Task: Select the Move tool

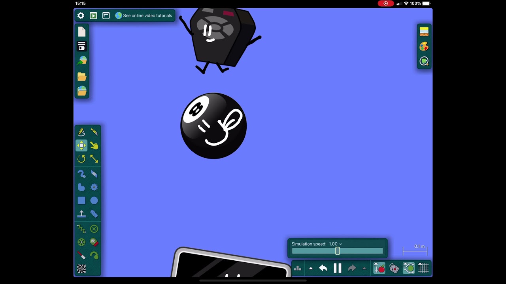Action: tap(81, 146)
